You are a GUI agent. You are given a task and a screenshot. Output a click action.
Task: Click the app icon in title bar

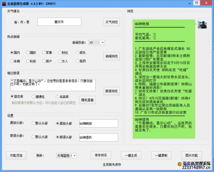(4, 4)
